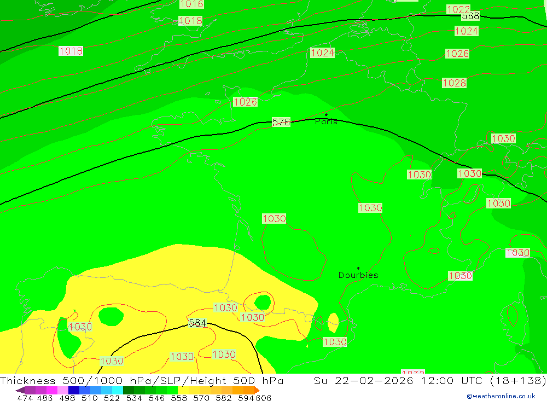Click the 1028 pressure label

tap(454, 83)
